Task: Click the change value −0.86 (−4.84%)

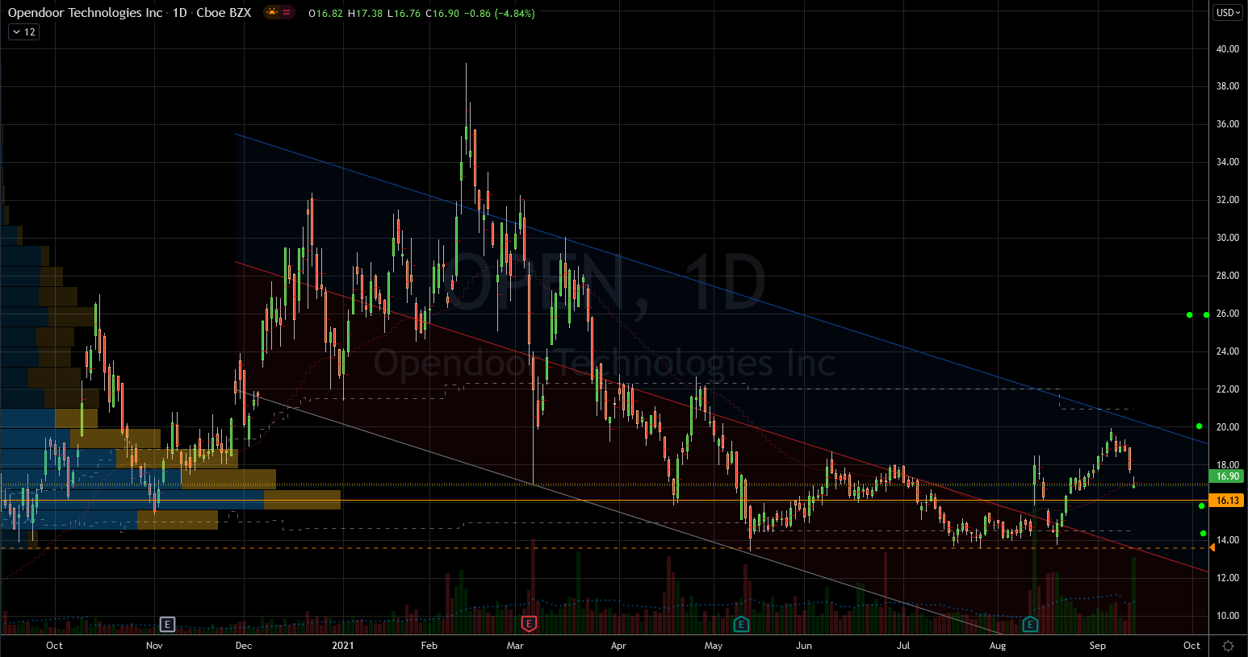Action: coord(500,14)
